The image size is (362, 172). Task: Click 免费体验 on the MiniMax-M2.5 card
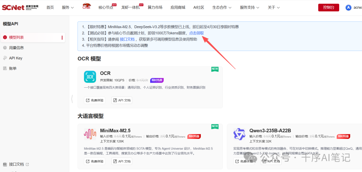click(95, 161)
